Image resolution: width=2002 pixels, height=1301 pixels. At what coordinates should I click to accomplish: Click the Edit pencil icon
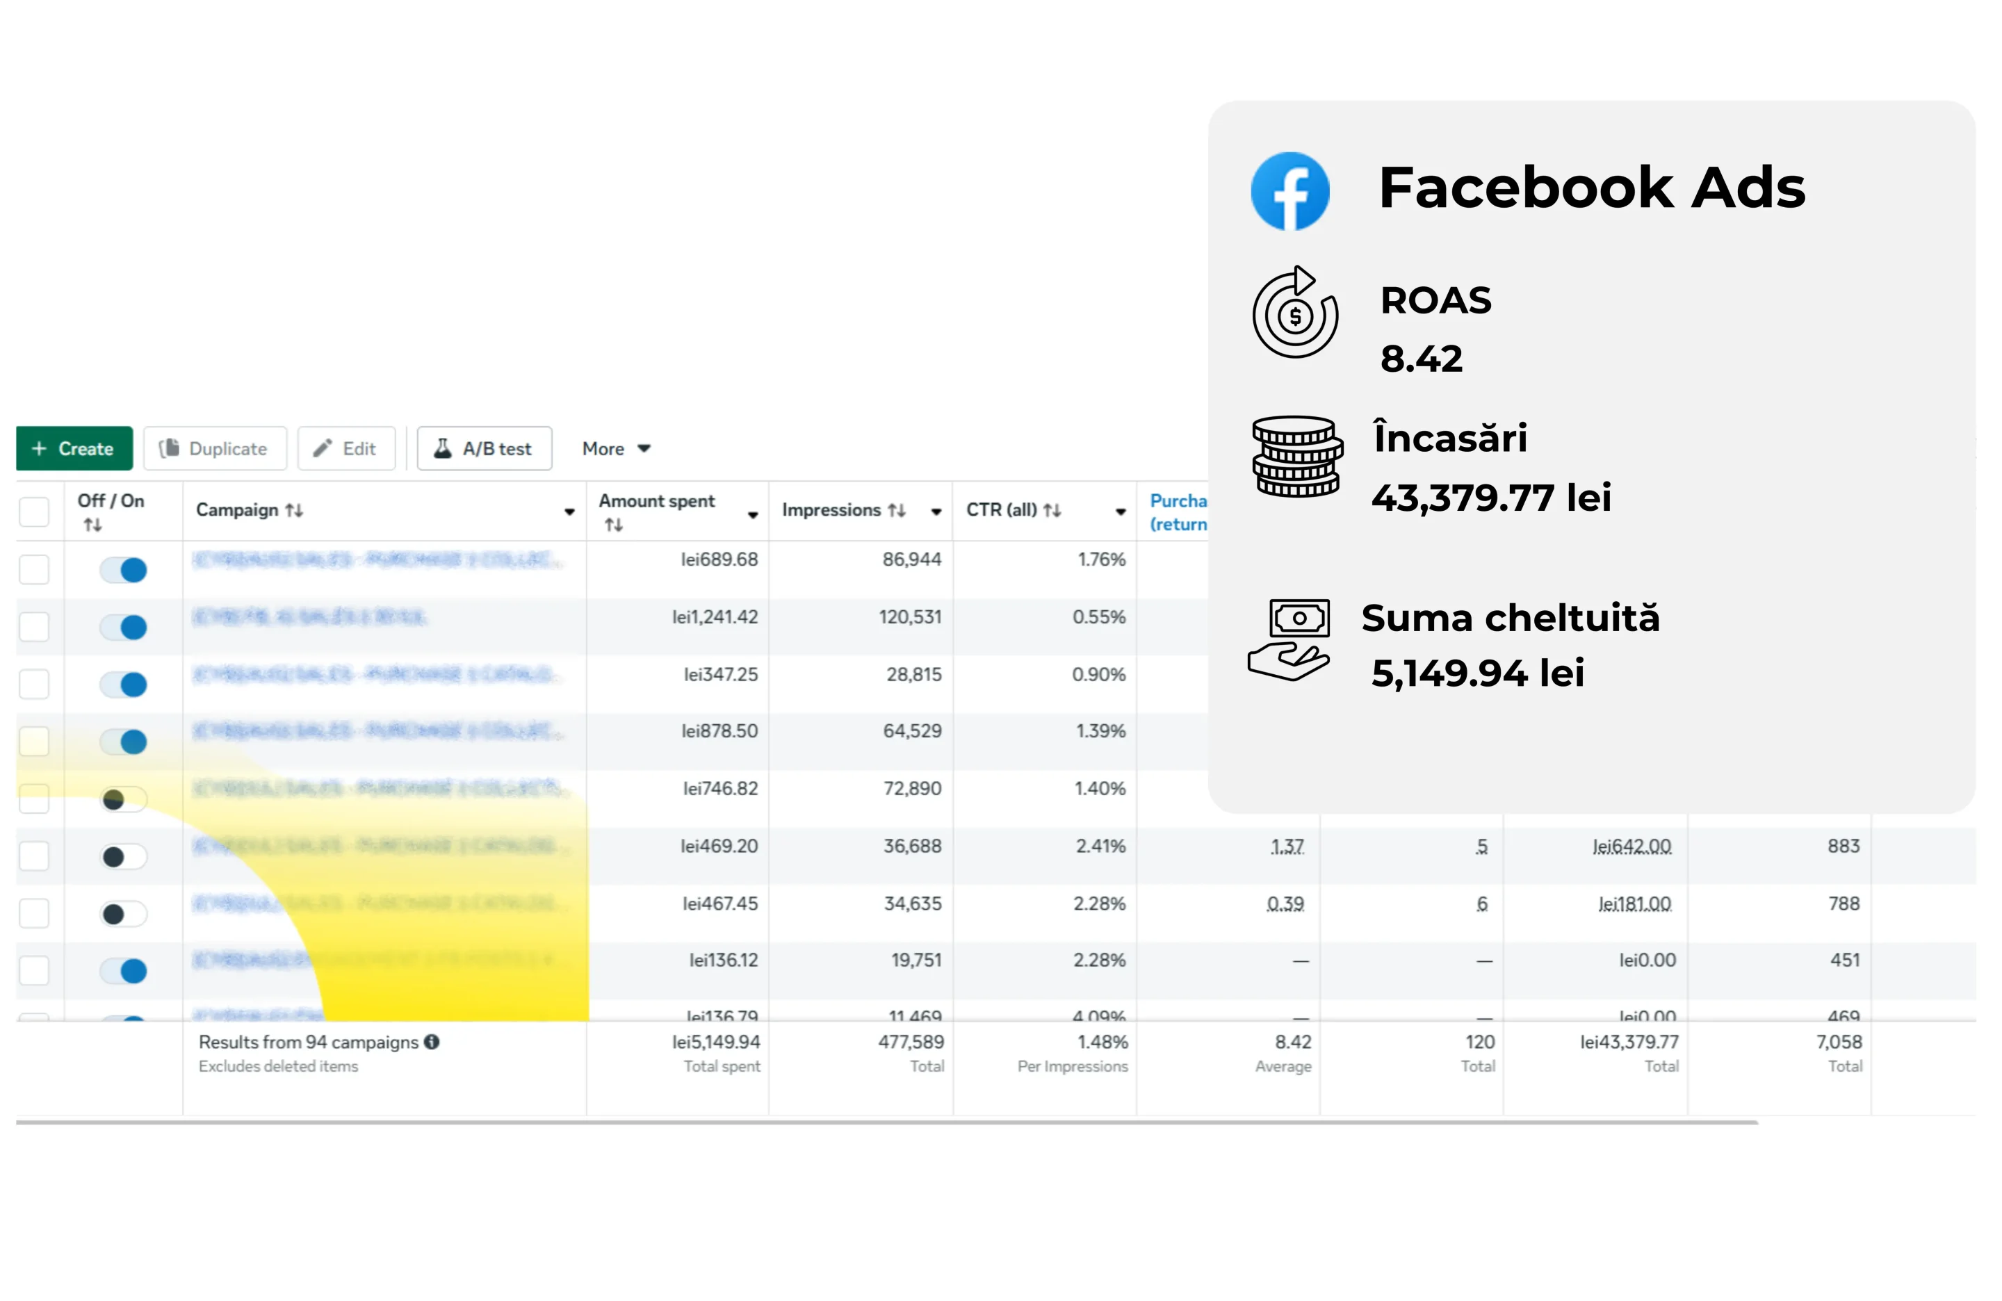point(320,448)
